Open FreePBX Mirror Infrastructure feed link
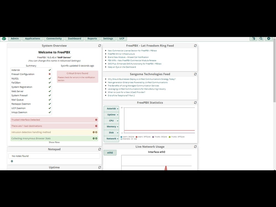 pos(121,54)
